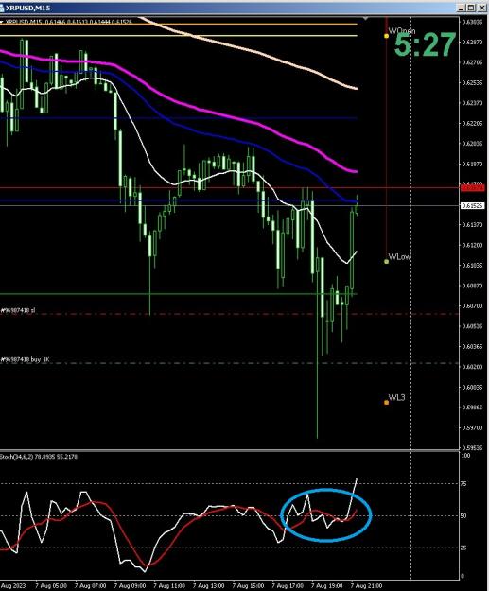
Task: Click the Stoch scale value 100
Action: (466, 456)
